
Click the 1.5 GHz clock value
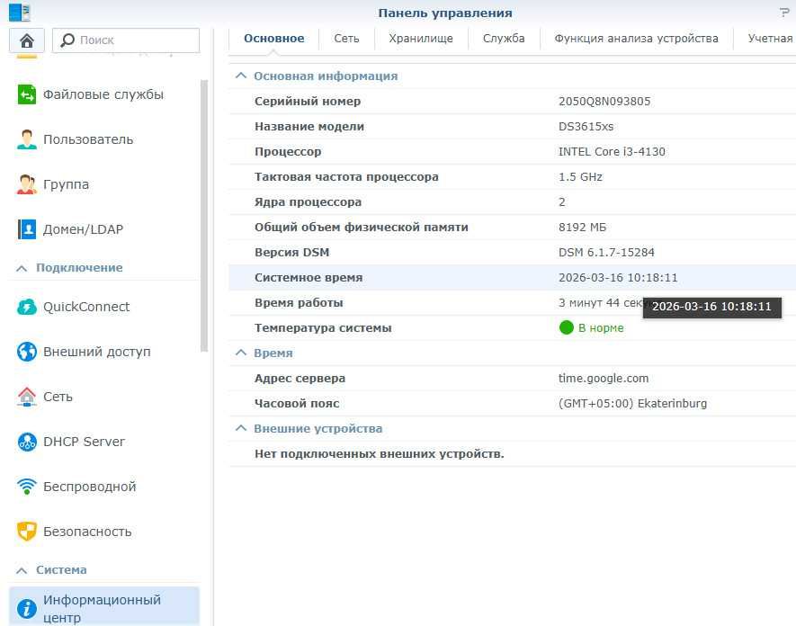pyautogui.click(x=580, y=176)
